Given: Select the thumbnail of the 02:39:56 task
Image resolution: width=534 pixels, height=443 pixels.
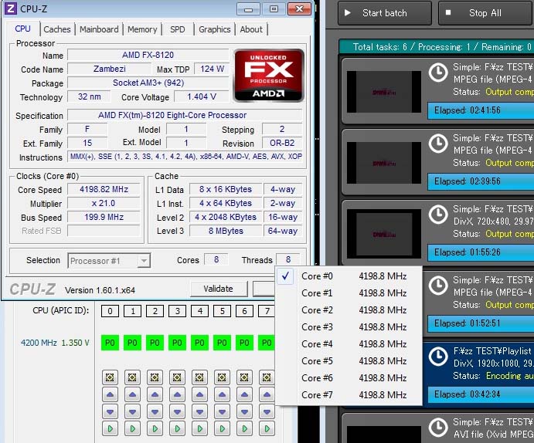Looking at the screenshot, I should click(x=384, y=163).
